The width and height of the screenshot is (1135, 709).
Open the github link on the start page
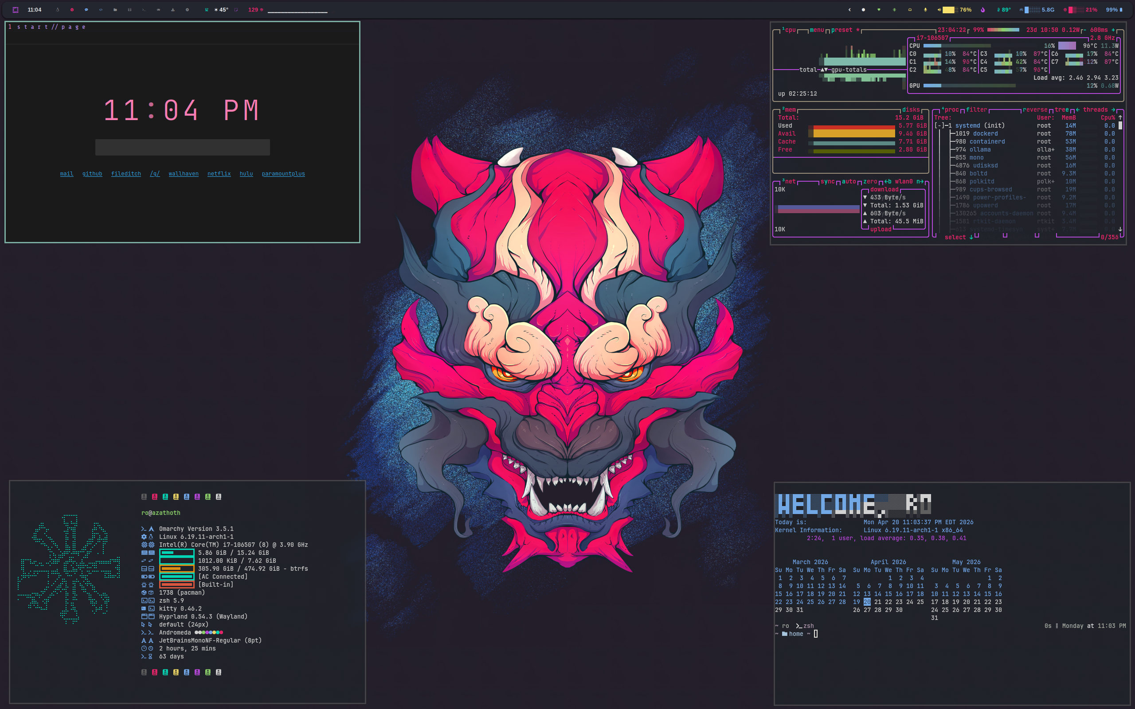pyautogui.click(x=92, y=174)
